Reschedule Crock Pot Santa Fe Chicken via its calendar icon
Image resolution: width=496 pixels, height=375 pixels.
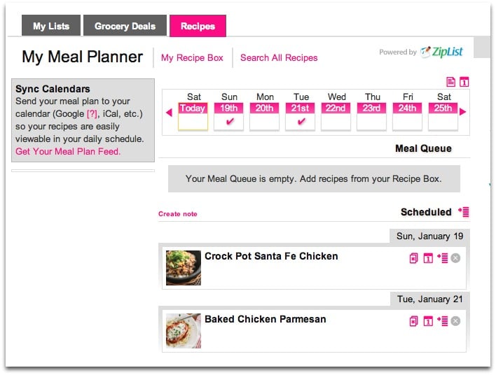[x=428, y=258]
